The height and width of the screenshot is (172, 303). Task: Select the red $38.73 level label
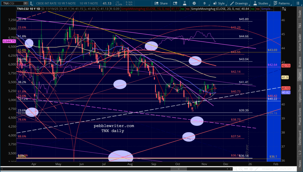[236, 119]
